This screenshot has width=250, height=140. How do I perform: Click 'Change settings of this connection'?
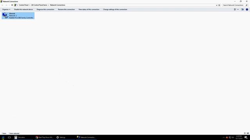pos(115,9)
